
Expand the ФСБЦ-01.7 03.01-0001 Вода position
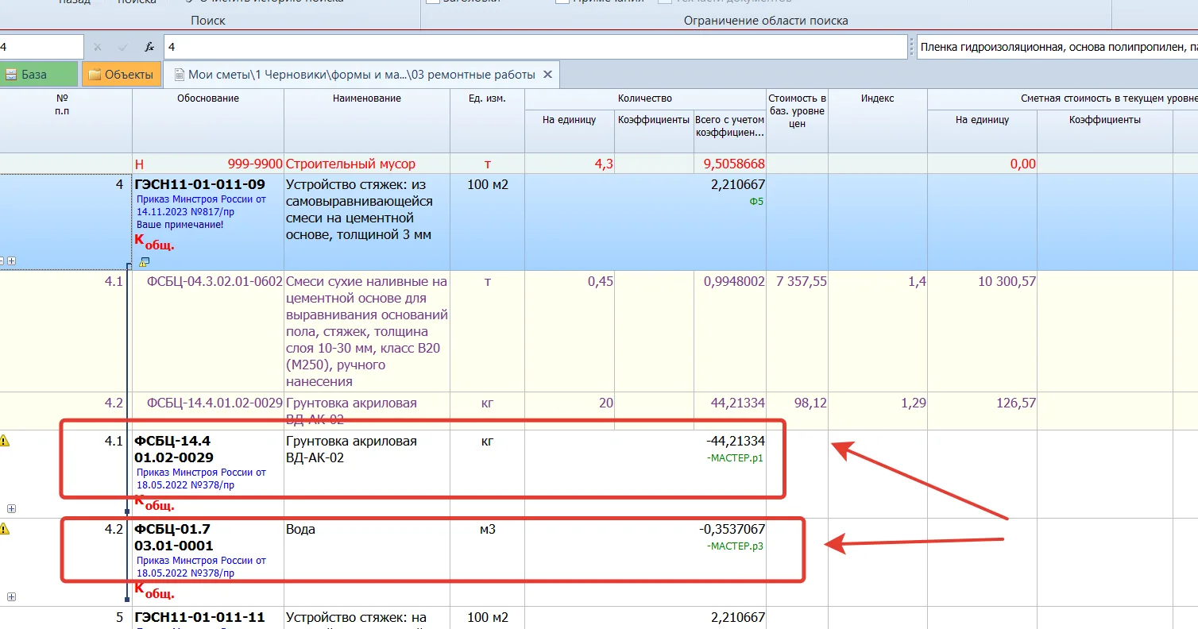click(11, 596)
